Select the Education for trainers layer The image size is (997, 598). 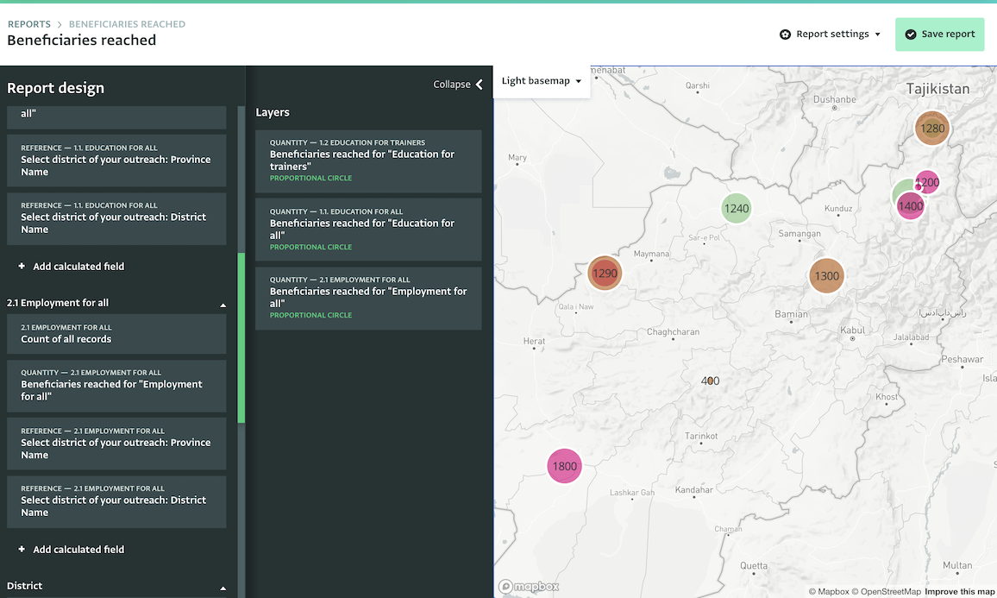[x=368, y=161]
